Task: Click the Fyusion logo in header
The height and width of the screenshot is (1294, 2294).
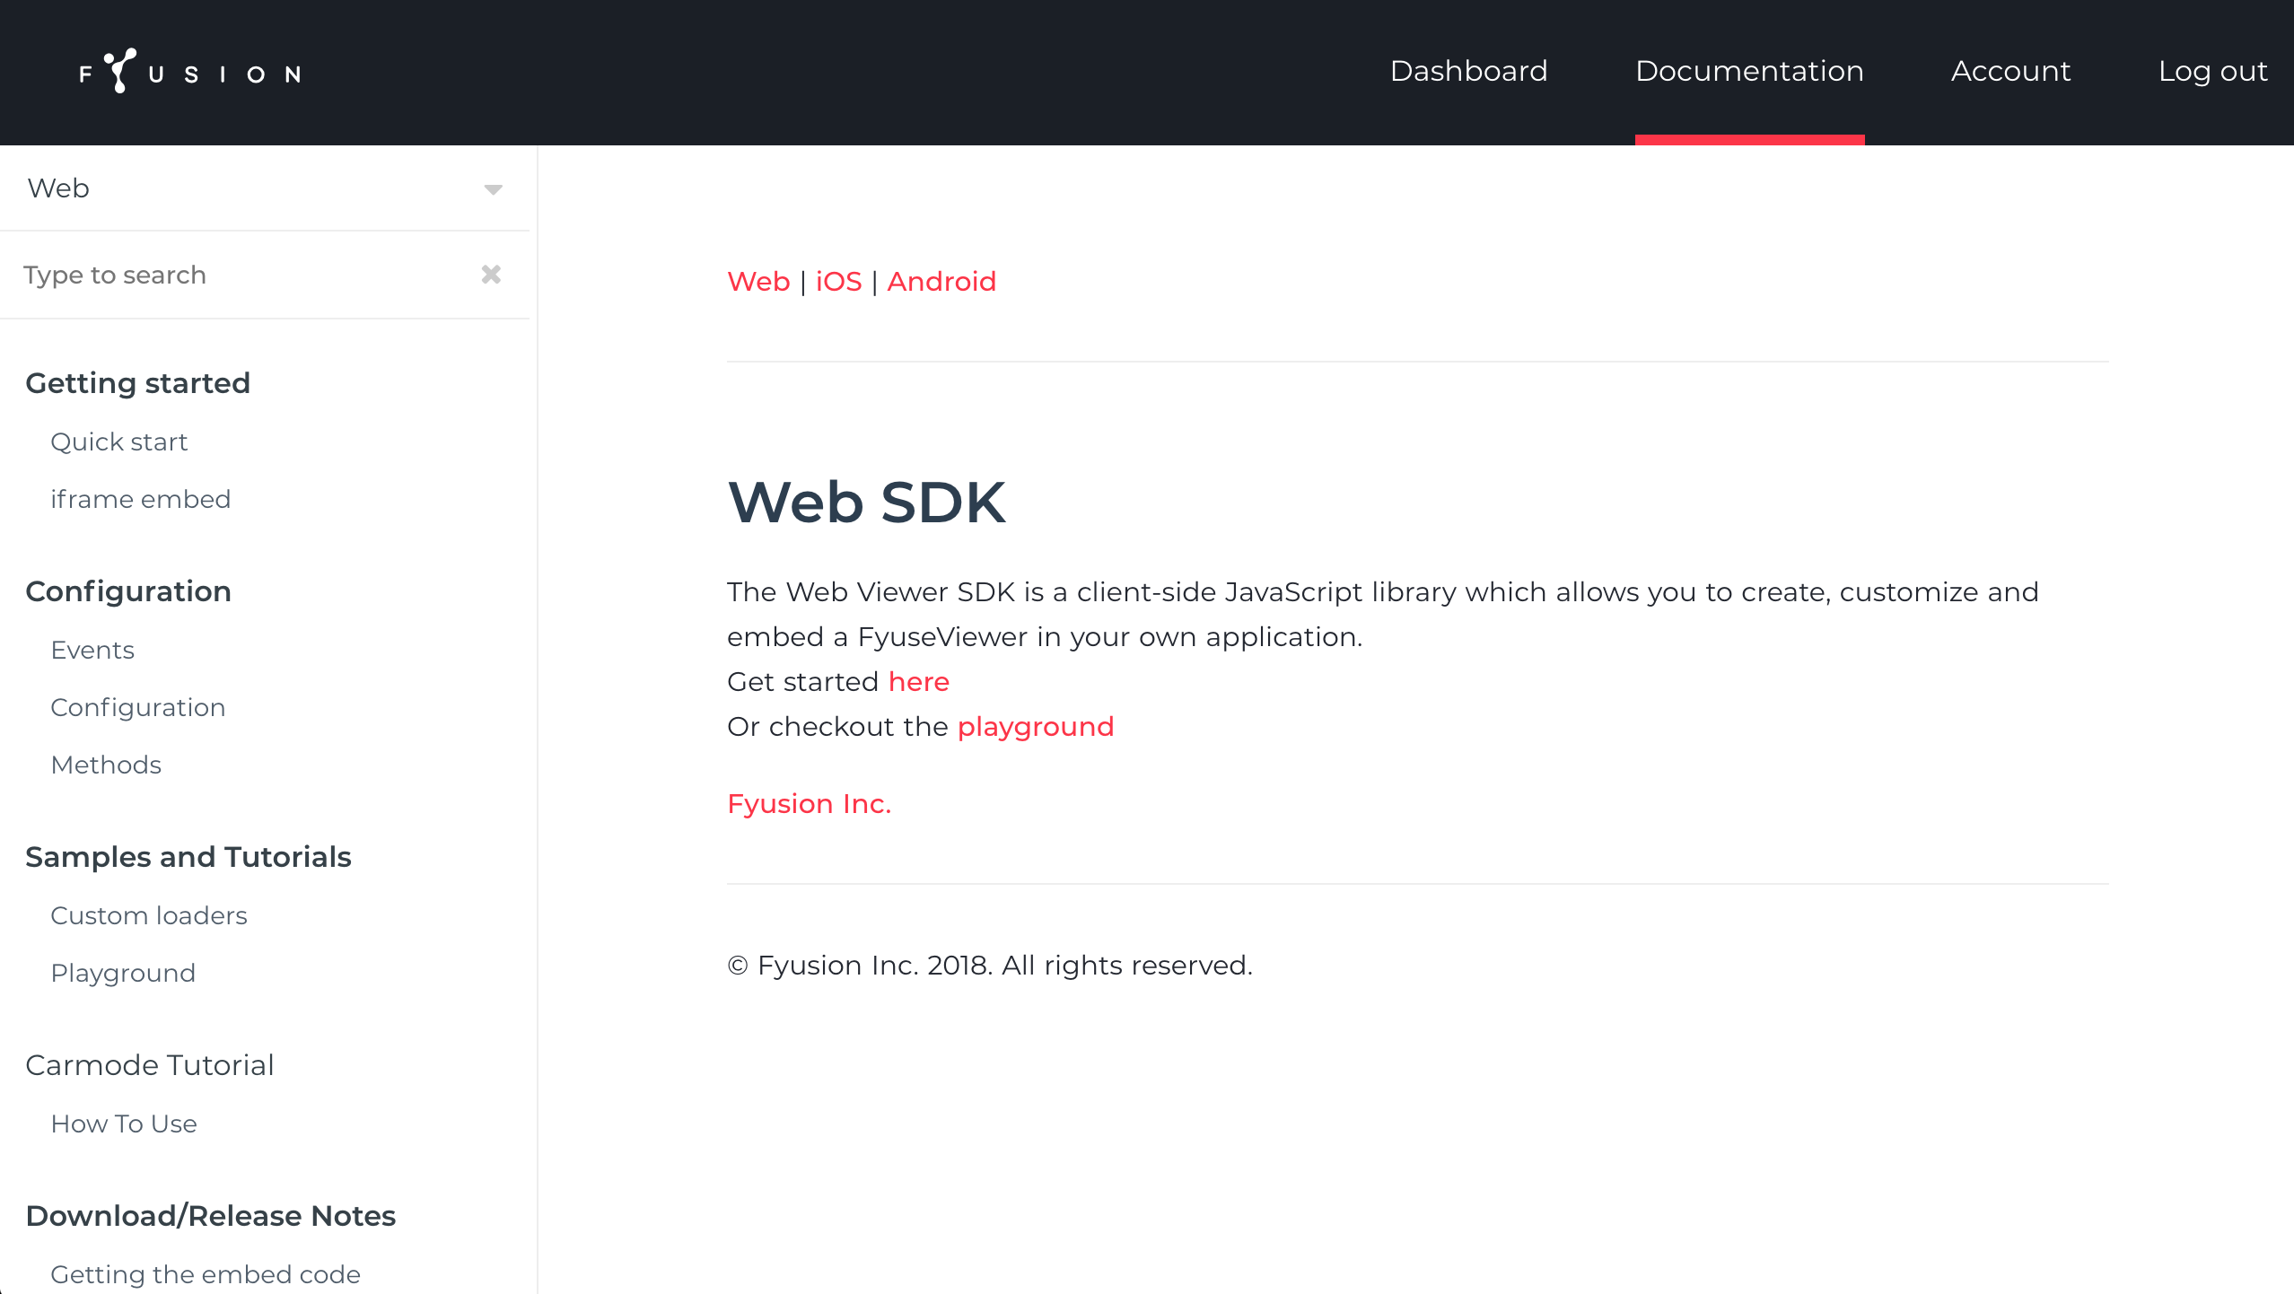Action: (190, 72)
